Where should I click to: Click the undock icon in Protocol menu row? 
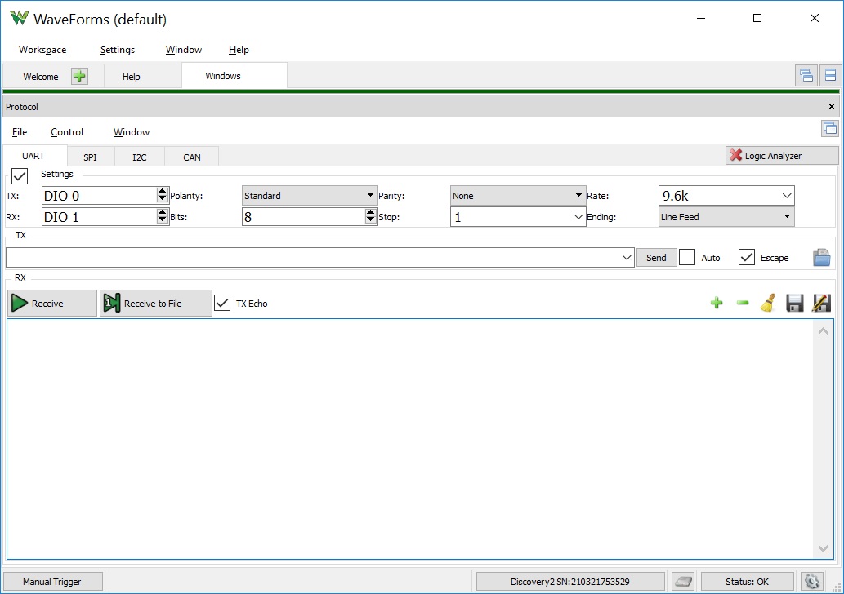(x=830, y=128)
